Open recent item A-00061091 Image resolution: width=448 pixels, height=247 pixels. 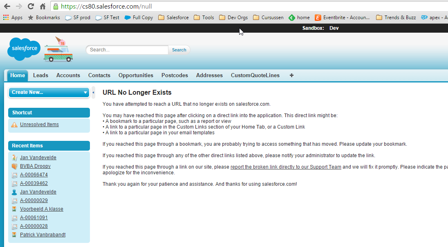34,217
